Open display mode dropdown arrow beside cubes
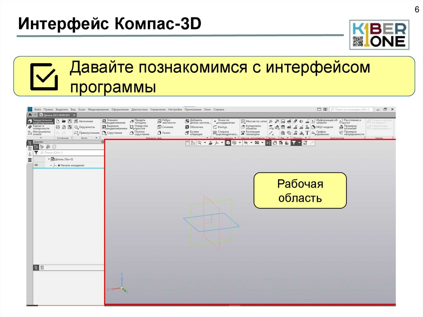Viewport: 423px width, 317px height. point(240,143)
